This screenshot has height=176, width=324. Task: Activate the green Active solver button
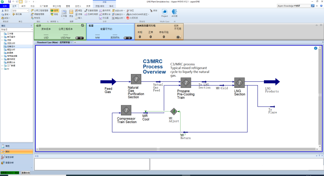click(x=54, y=10)
